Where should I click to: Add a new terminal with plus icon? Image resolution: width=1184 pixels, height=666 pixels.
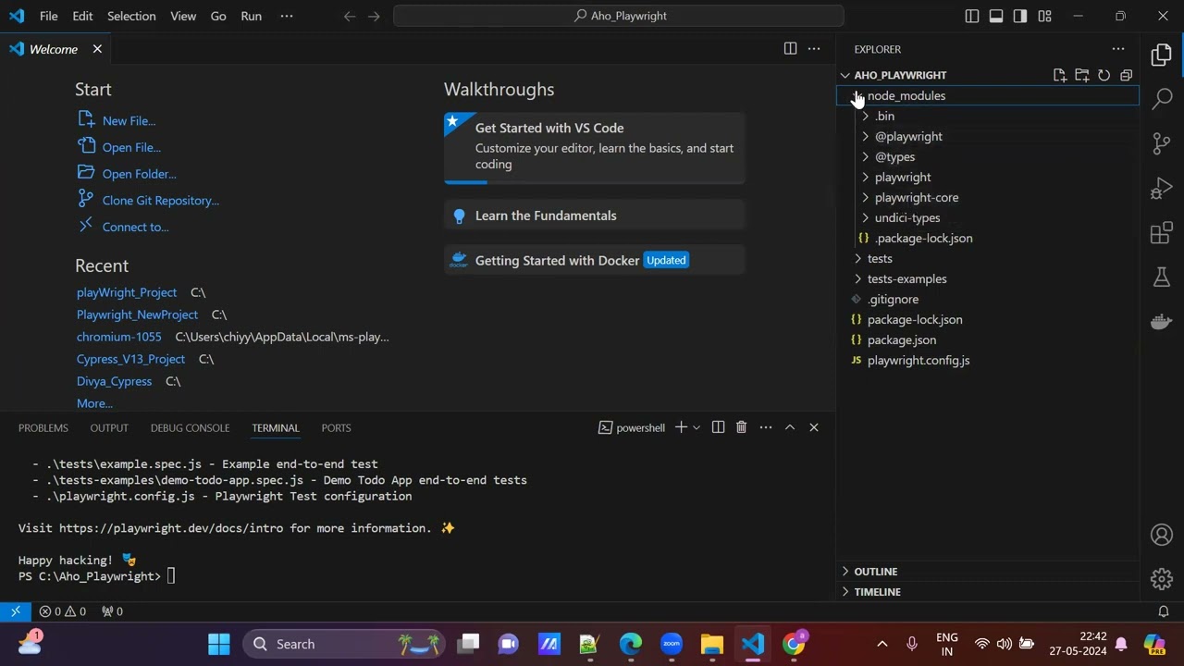681,427
